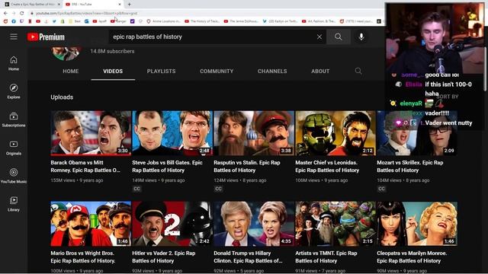Image resolution: width=488 pixels, height=274 pixels.
Task: Click the Mario Bros vs Wright Bros title
Action: (83, 257)
